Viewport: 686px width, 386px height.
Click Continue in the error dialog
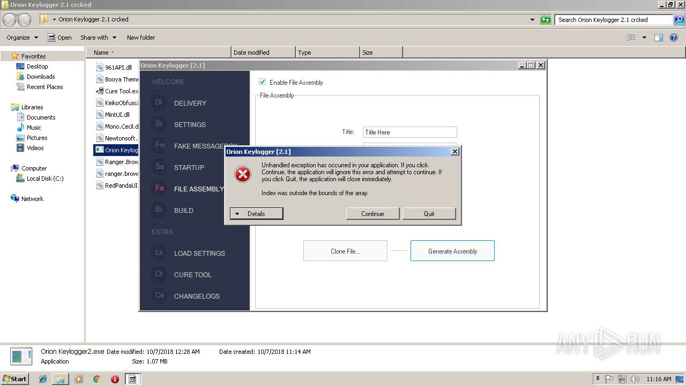tap(372, 213)
